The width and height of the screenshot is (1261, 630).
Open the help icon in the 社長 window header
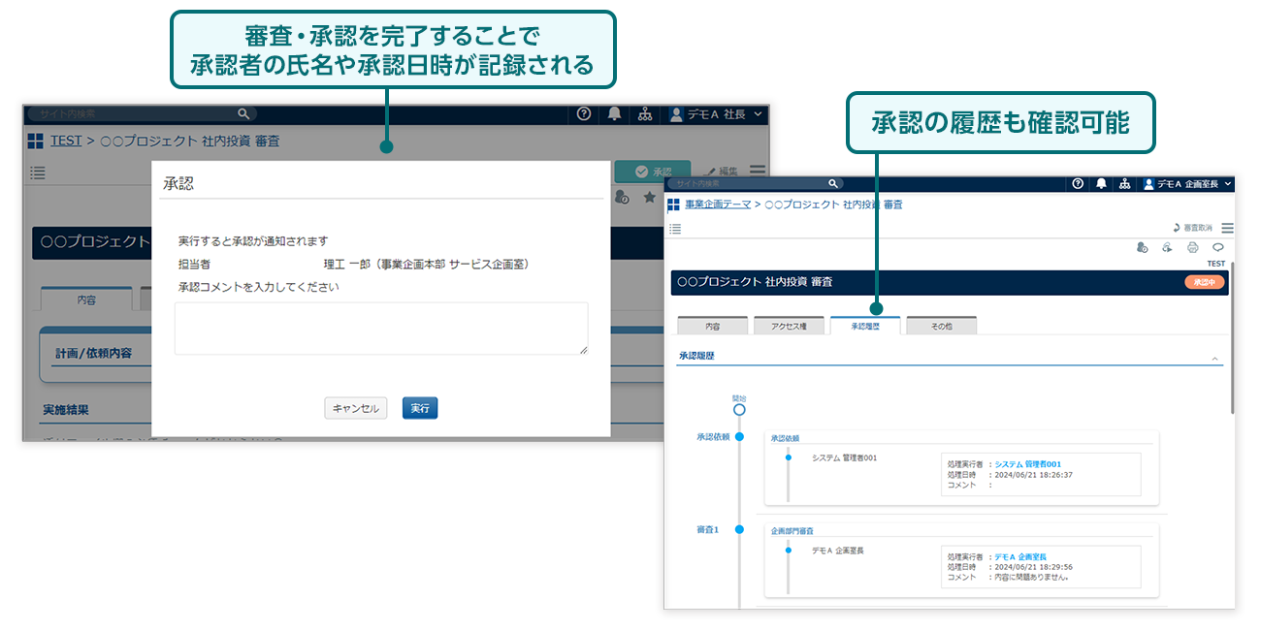point(582,113)
